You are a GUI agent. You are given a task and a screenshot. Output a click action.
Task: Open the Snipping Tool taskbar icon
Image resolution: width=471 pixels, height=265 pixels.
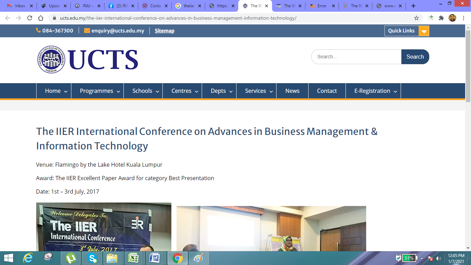tap(50, 258)
